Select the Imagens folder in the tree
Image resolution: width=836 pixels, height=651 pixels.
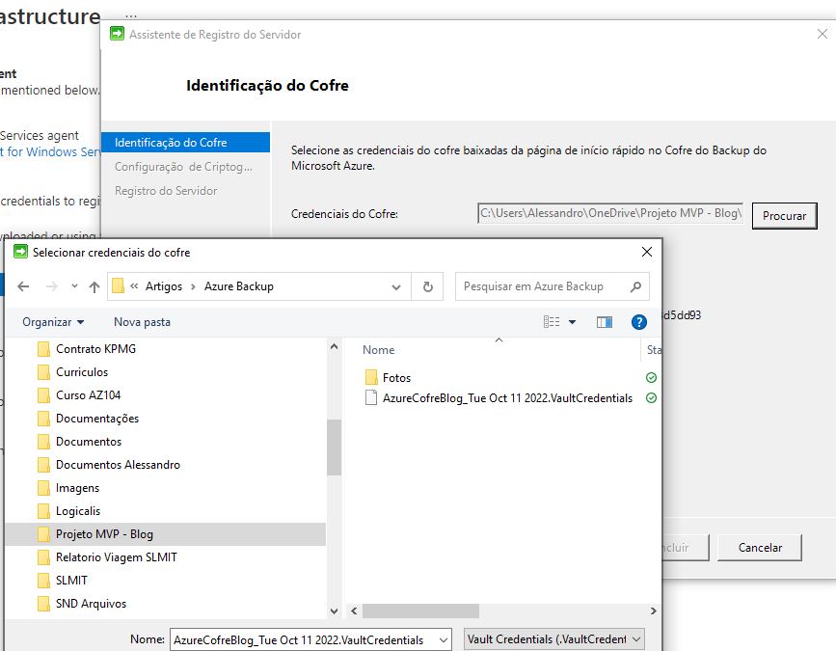[x=77, y=488]
